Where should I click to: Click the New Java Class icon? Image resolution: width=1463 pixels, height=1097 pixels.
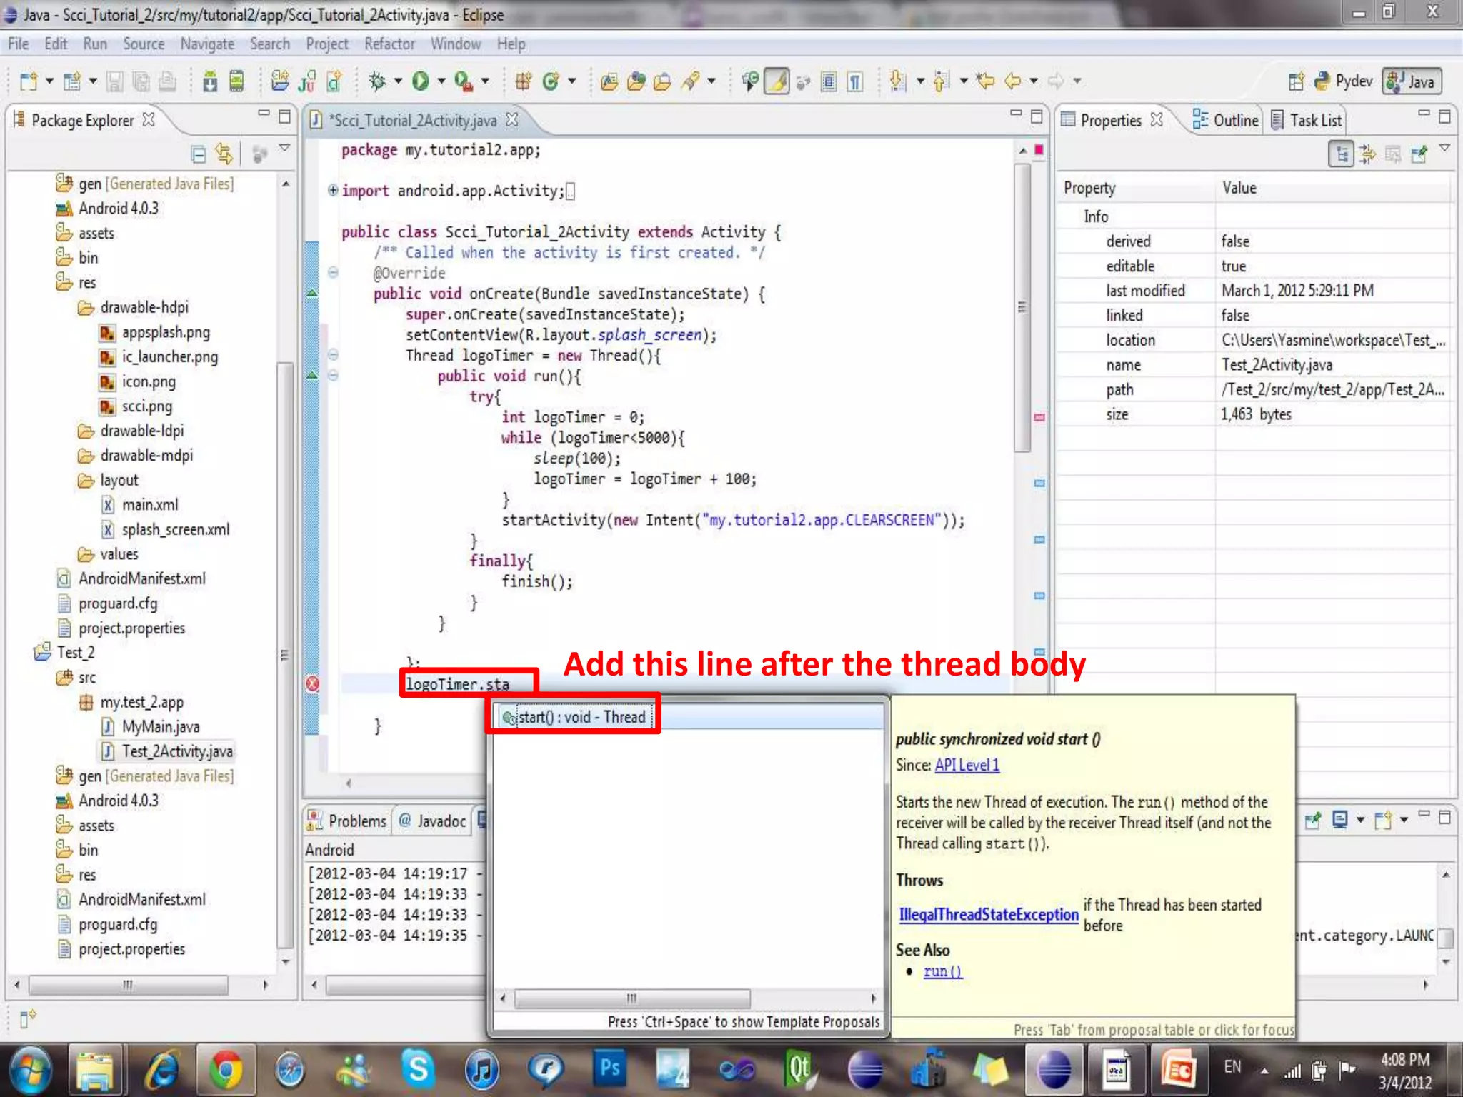pos(550,81)
